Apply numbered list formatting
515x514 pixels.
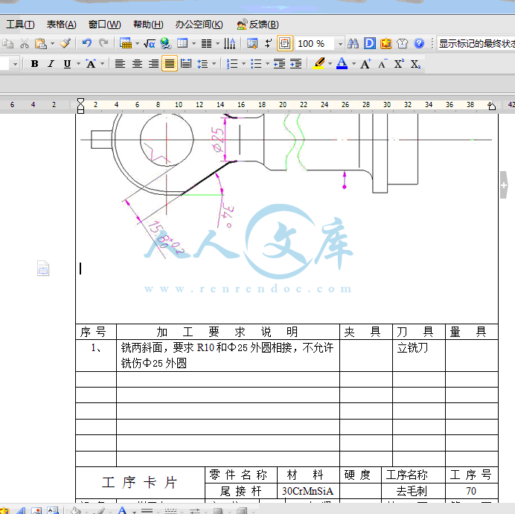[x=232, y=64]
